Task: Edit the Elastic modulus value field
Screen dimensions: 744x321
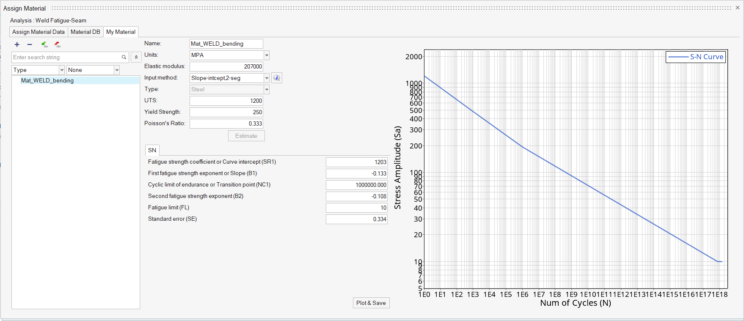Action: tap(226, 66)
